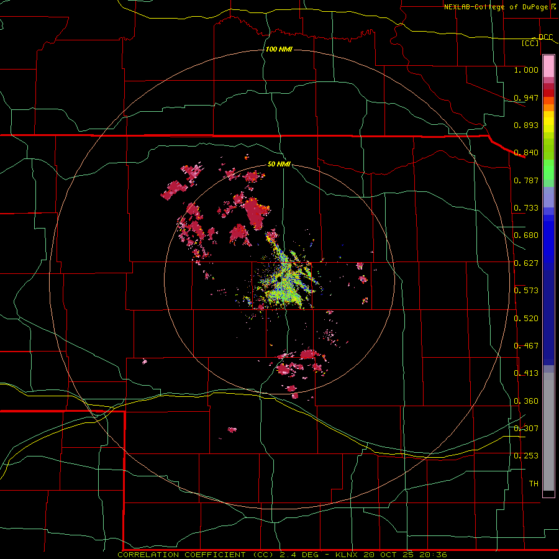The width and height of the screenshot is (559, 559).
Task: Click the large crimson echo northwest of center
Action: [x=257, y=213]
